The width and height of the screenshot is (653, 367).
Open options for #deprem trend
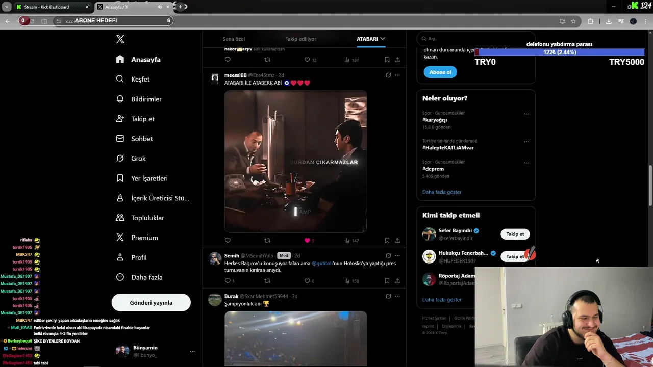pyautogui.click(x=526, y=163)
